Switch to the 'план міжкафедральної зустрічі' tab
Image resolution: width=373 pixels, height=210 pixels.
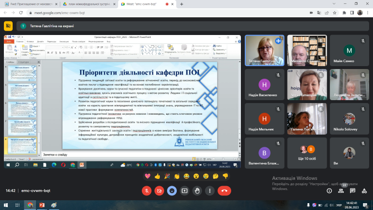coord(88,4)
